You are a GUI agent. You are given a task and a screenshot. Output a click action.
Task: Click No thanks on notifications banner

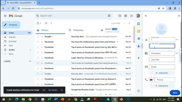pos(53,90)
